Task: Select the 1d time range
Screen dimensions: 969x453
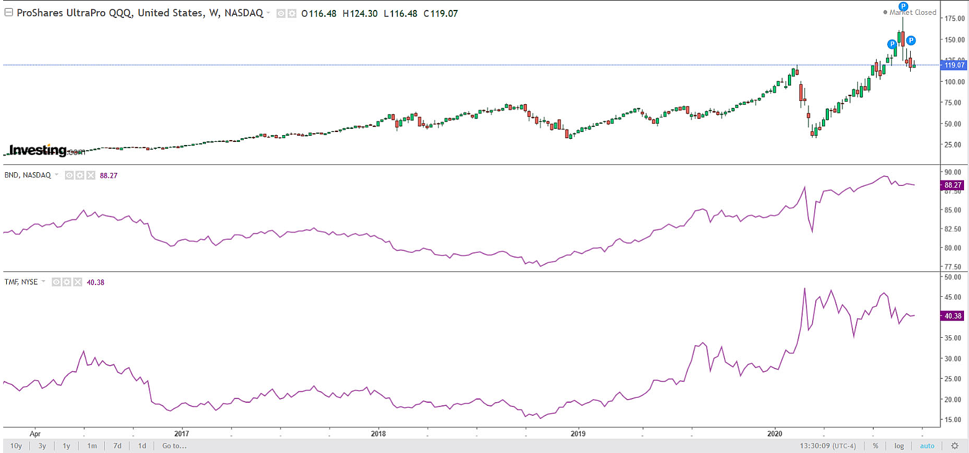Action: pyautogui.click(x=142, y=446)
